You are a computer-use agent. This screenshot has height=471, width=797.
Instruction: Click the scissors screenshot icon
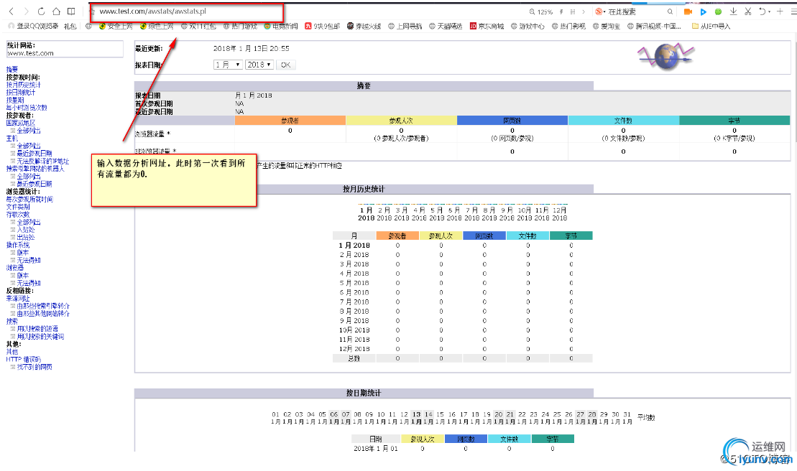tap(748, 11)
